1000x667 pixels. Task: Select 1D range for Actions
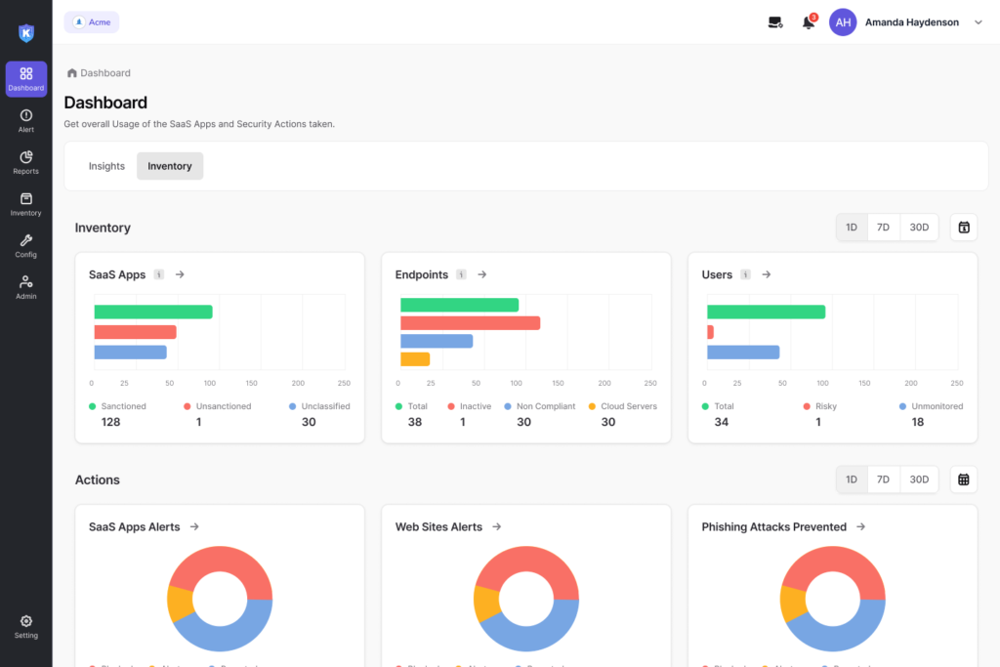851,479
